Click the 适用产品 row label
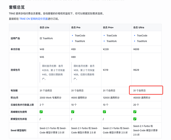171x140 pixels. 15,38
